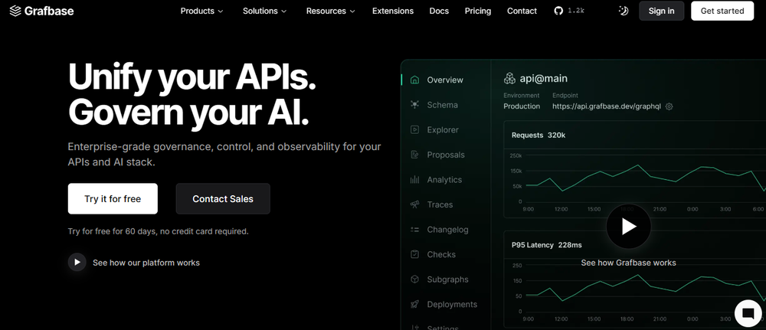The width and height of the screenshot is (766, 330).
Task: Click the Overview home icon in sidebar
Action: tap(414, 80)
